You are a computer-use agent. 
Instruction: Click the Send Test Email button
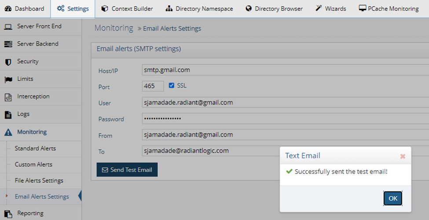tap(127, 170)
